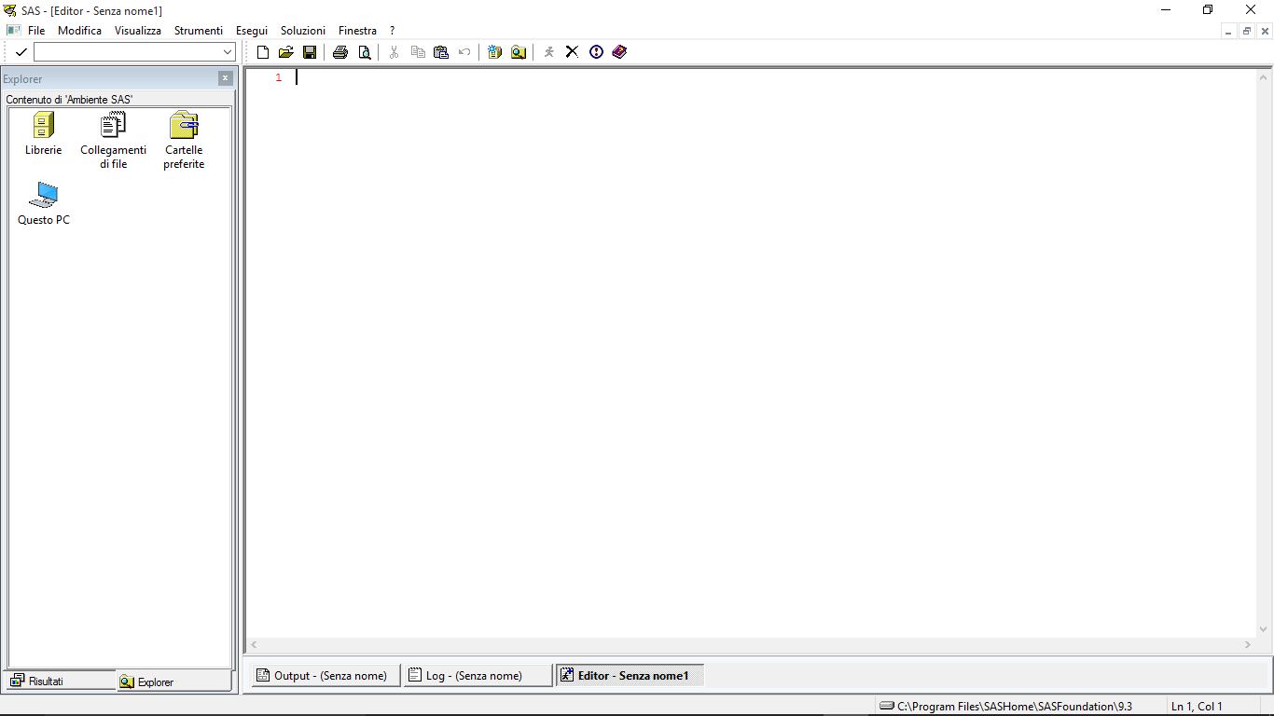
Task: Open the Esegui menu
Action: pyautogui.click(x=251, y=30)
